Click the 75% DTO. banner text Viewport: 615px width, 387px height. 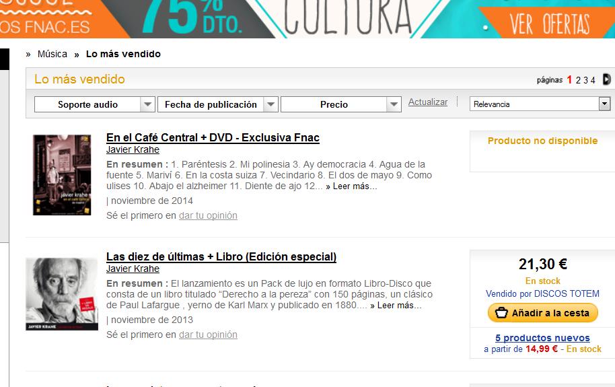pos(192,15)
